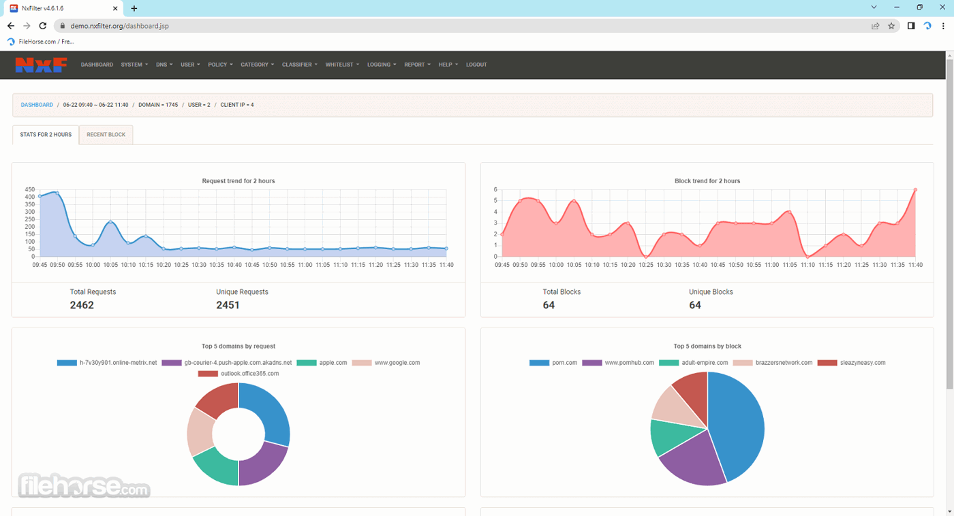This screenshot has height=516, width=954.
Task: Select the blue slice of the block pie chart
Action: tap(736, 429)
